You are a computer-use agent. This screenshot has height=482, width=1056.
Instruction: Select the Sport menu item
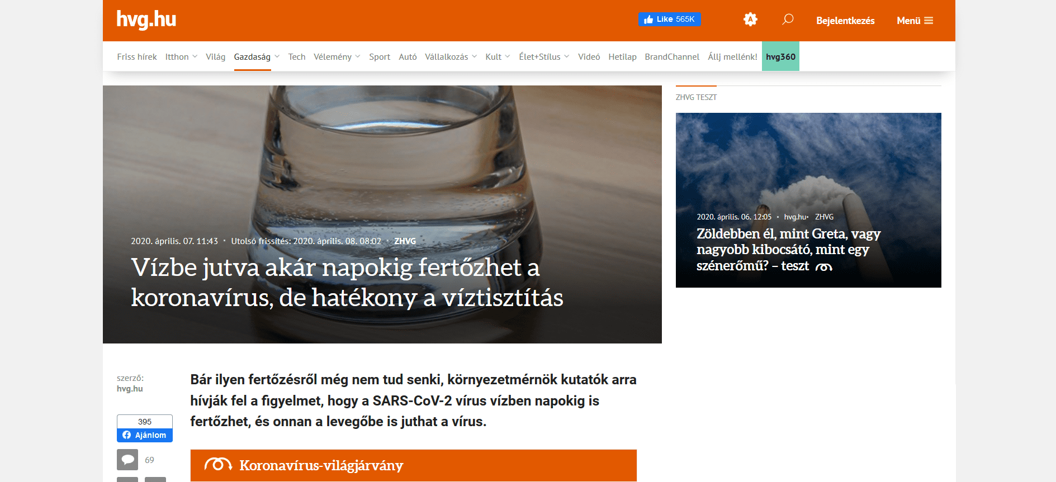click(x=380, y=57)
